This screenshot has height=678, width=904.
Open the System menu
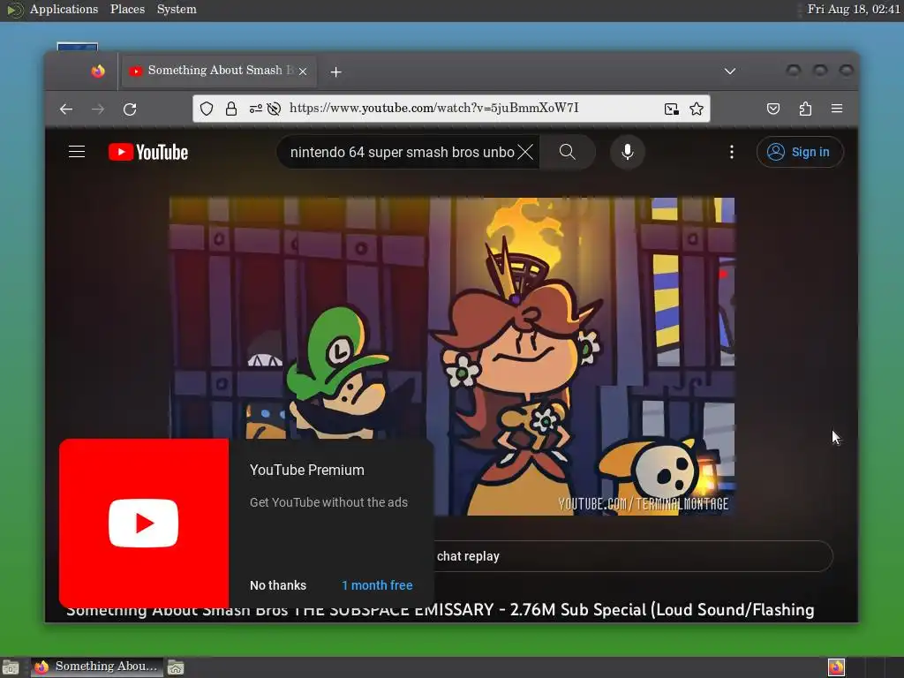[x=177, y=9]
